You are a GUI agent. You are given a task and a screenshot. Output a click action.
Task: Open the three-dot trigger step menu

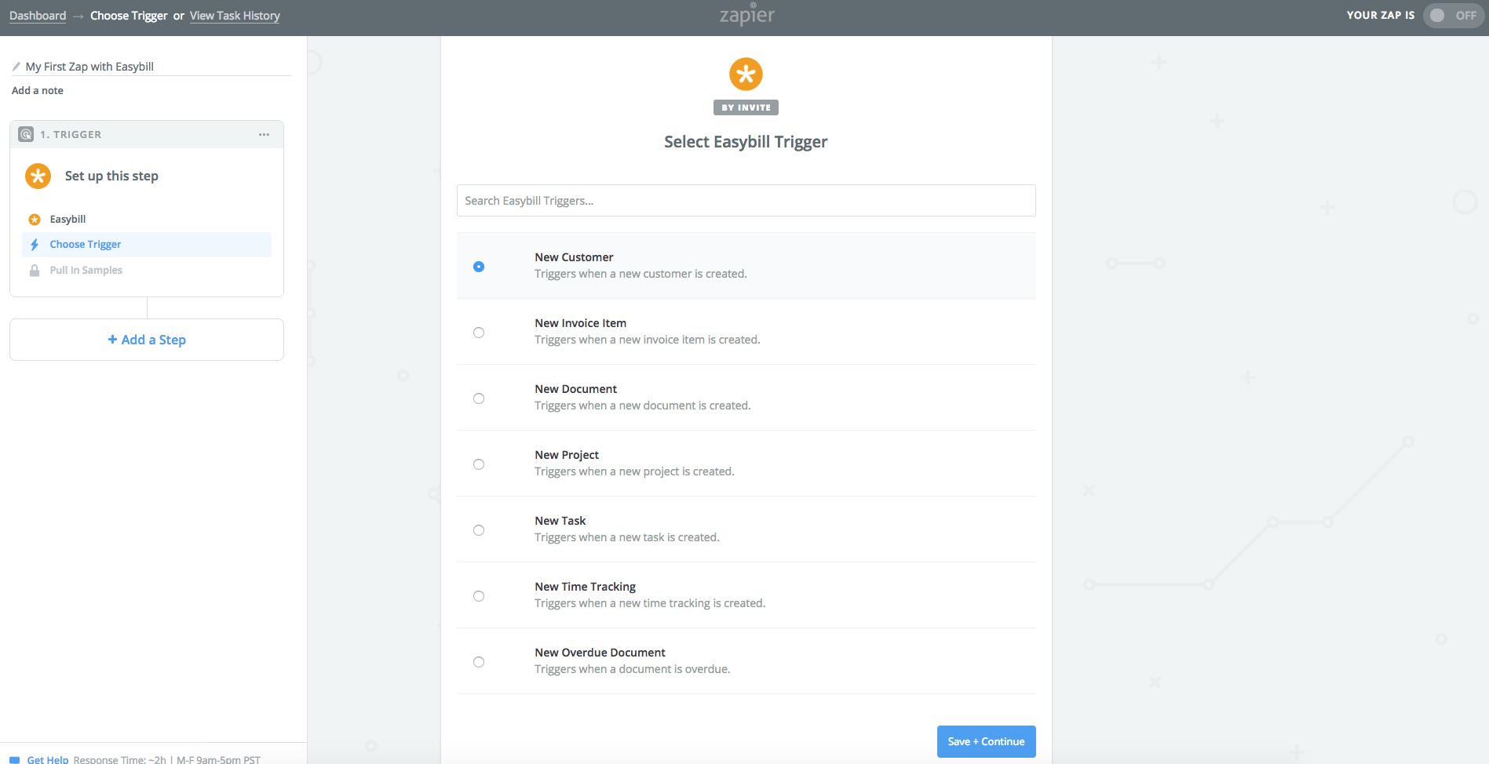click(264, 134)
